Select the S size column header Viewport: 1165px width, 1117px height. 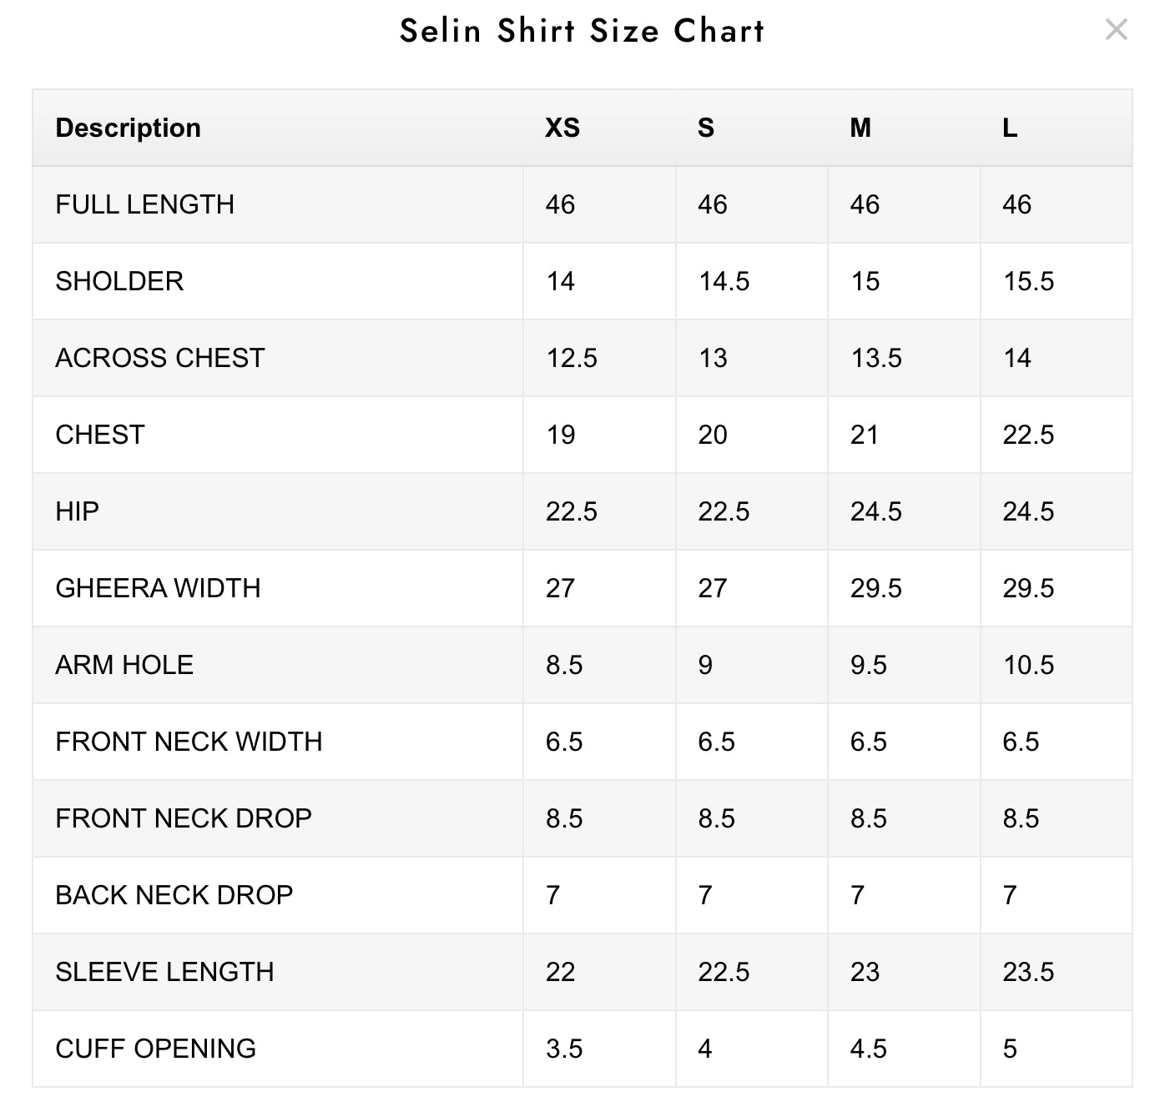point(706,128)
